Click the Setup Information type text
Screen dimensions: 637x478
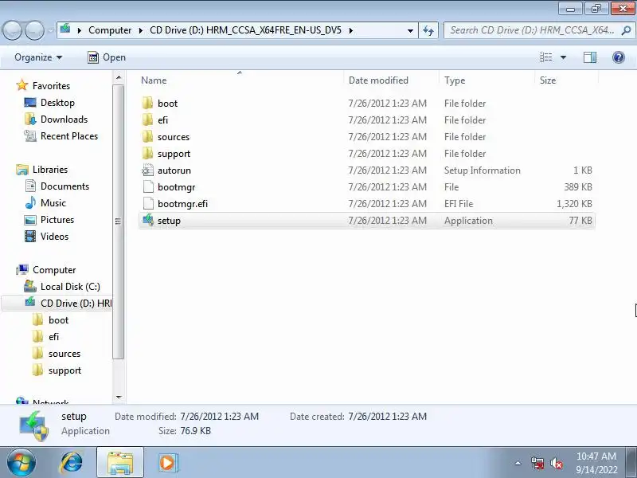click(483, 170)
